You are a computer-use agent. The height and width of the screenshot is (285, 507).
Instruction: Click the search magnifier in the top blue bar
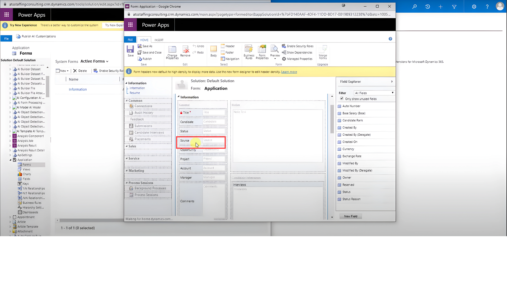[415, 7]
